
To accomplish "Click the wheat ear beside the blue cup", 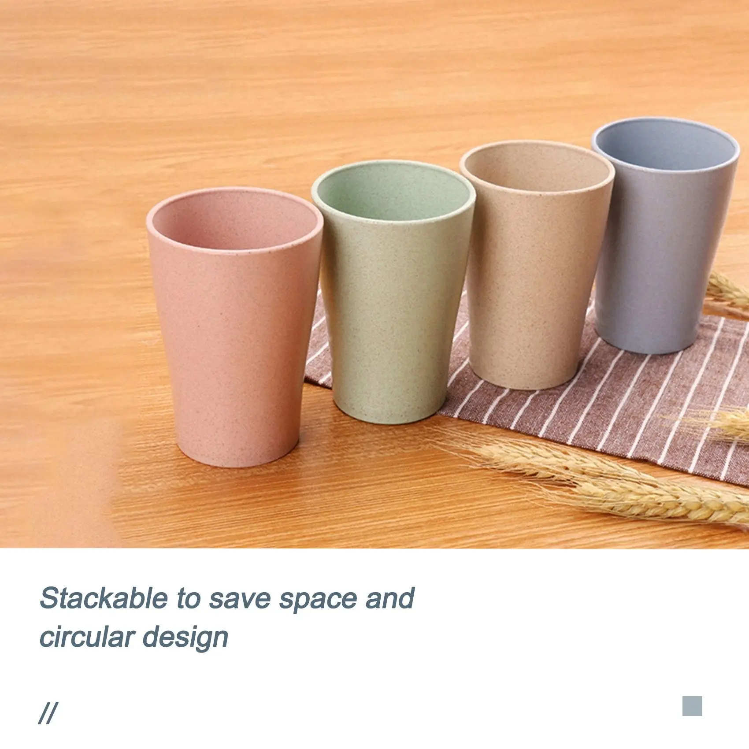I will pyautogui.click(x=729, y=291).
